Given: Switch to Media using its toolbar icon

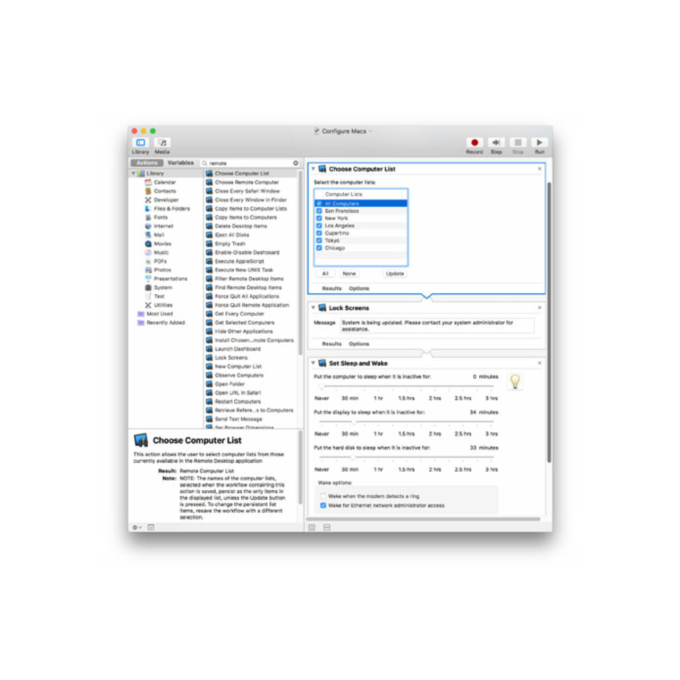Looking at the screenshot, I should click(x=161, y=142).
